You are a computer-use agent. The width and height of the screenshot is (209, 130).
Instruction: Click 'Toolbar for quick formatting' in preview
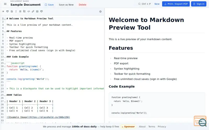click(132, 74)
